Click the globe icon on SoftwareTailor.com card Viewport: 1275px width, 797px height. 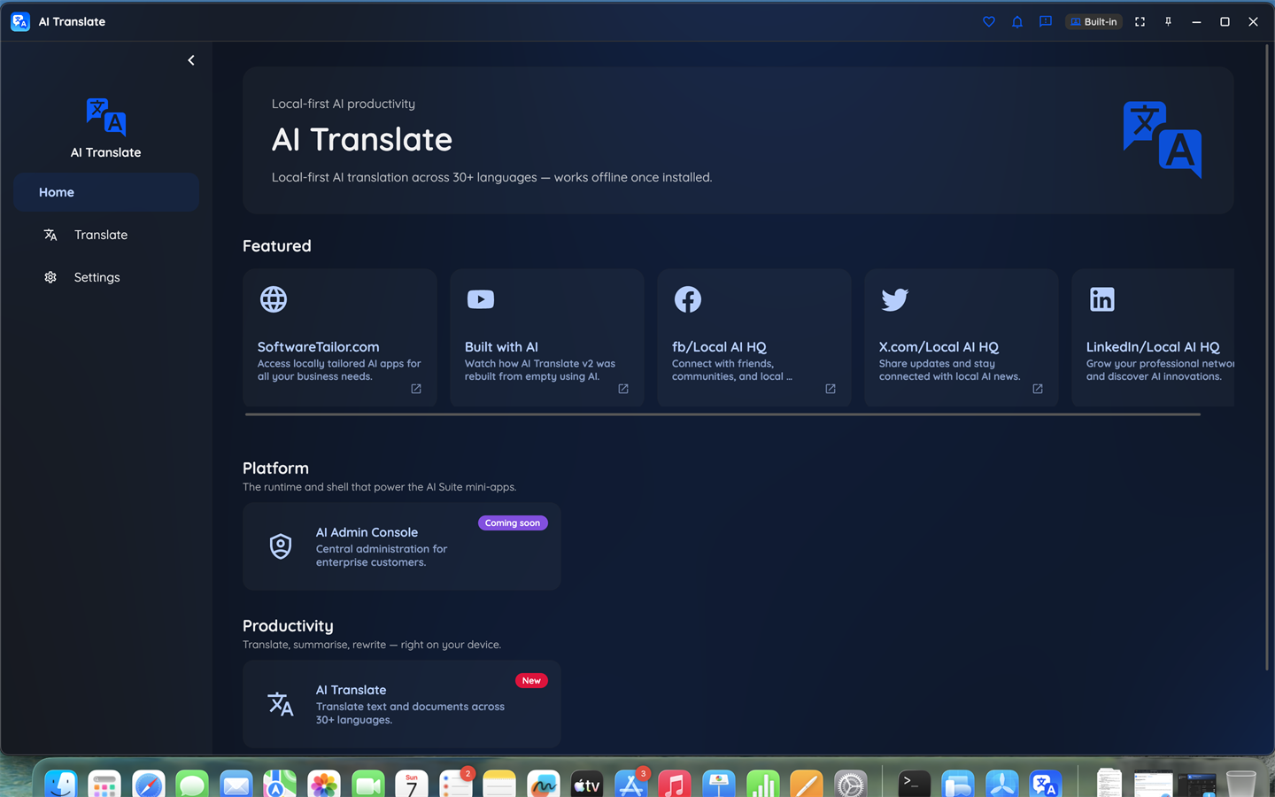click(x=274, y=299)
